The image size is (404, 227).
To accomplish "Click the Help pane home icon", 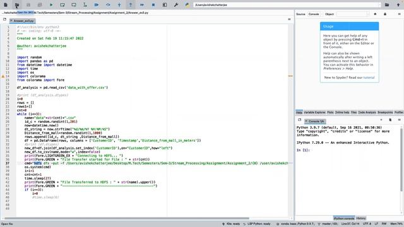I will tap(375, 14).
